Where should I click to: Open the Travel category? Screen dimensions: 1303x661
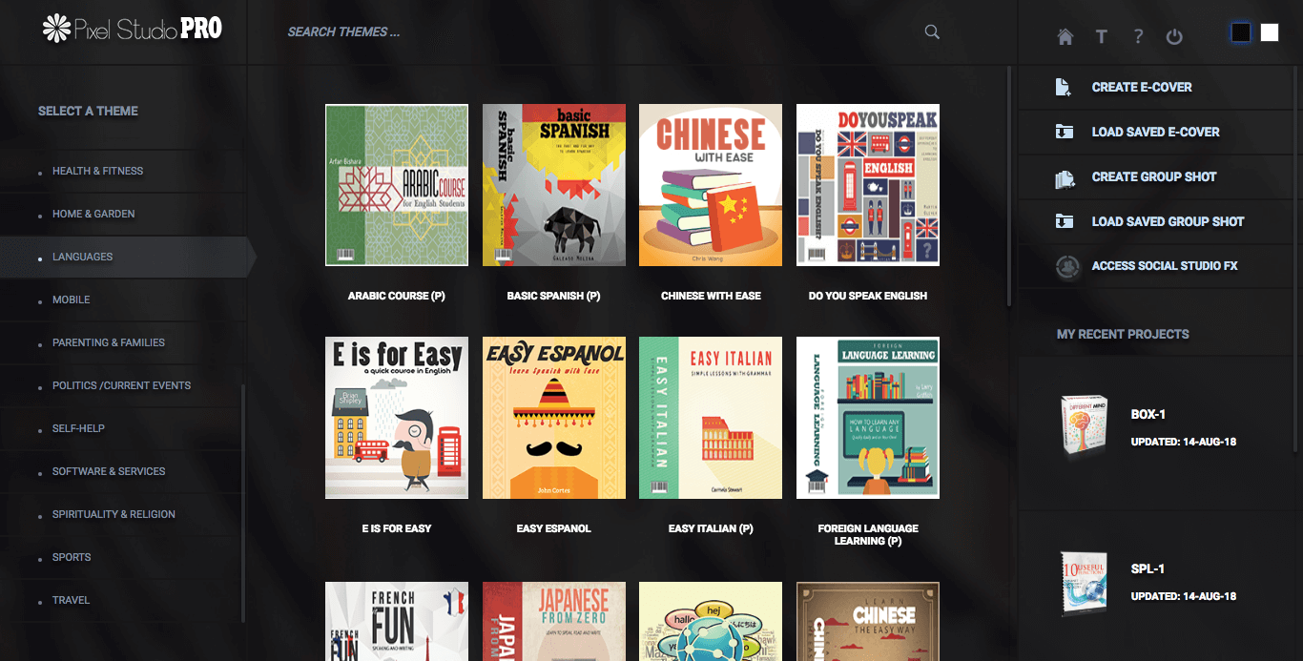[x=71, y=600]
